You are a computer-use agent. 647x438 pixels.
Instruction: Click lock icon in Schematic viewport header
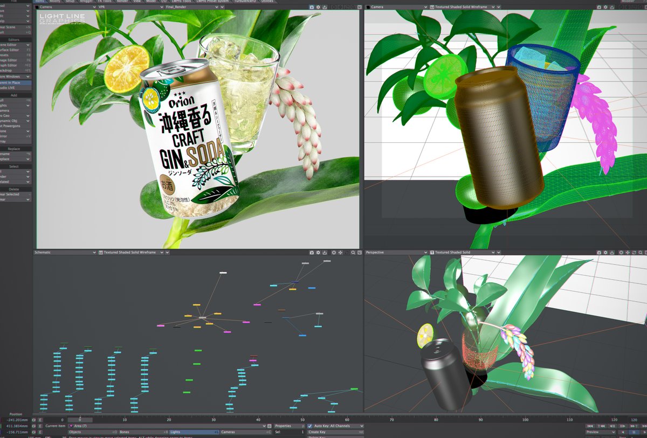coord(312,252)
